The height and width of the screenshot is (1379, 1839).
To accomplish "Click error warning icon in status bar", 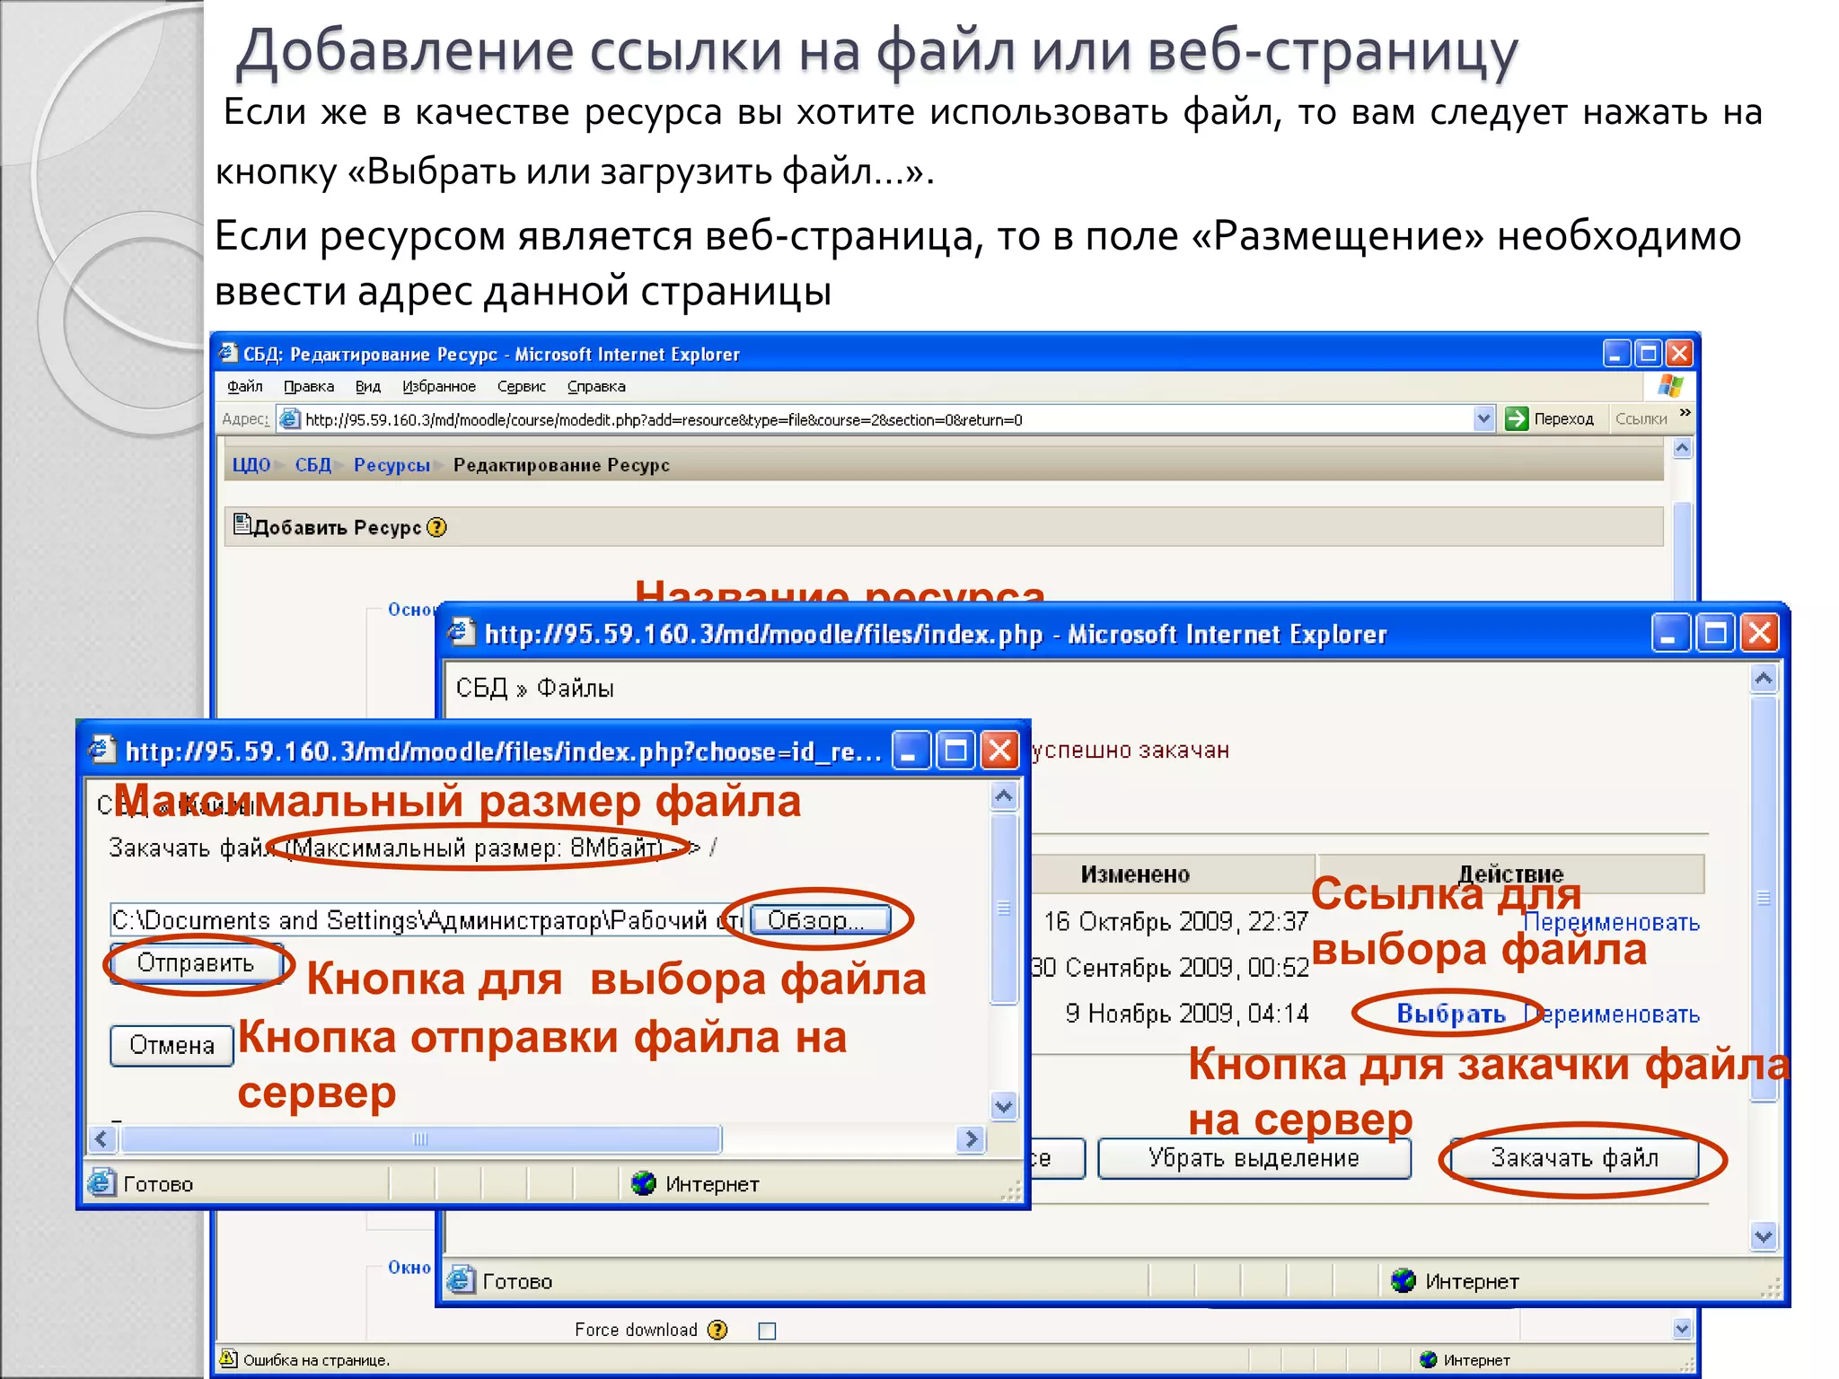I will (229, 1359).
